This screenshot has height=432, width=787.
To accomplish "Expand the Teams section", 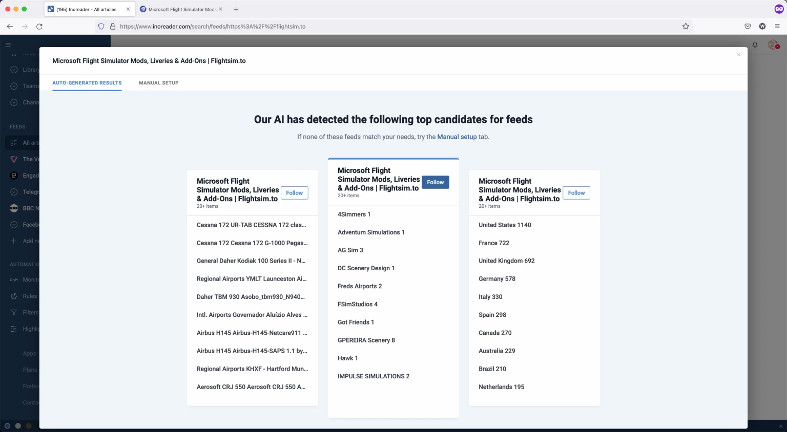I will (13, 85).
